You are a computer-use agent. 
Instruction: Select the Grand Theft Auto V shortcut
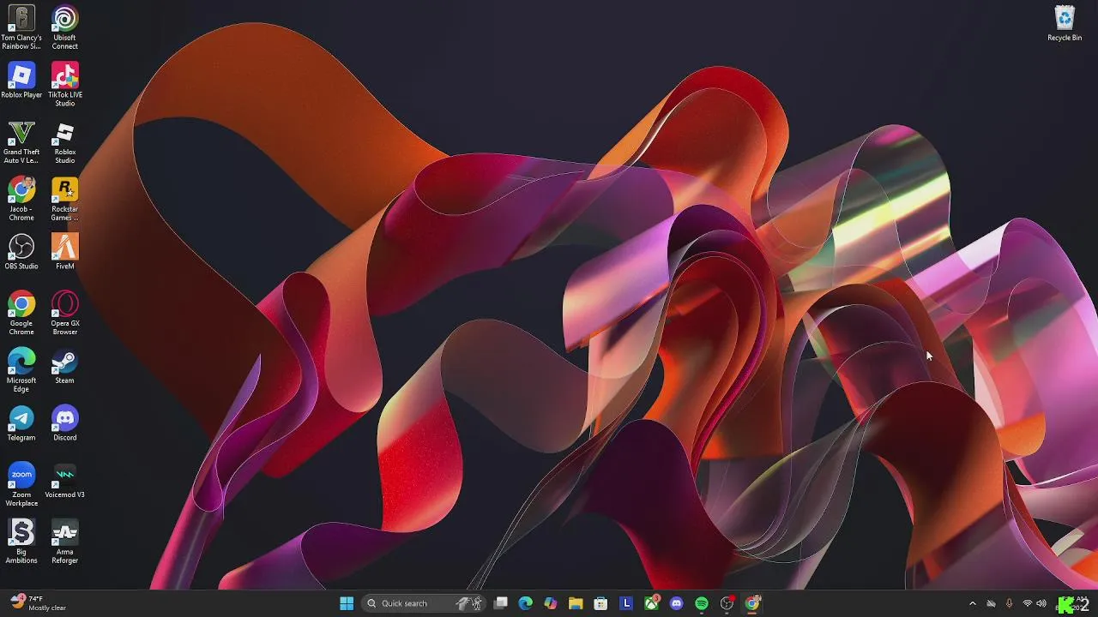(21, 141)
